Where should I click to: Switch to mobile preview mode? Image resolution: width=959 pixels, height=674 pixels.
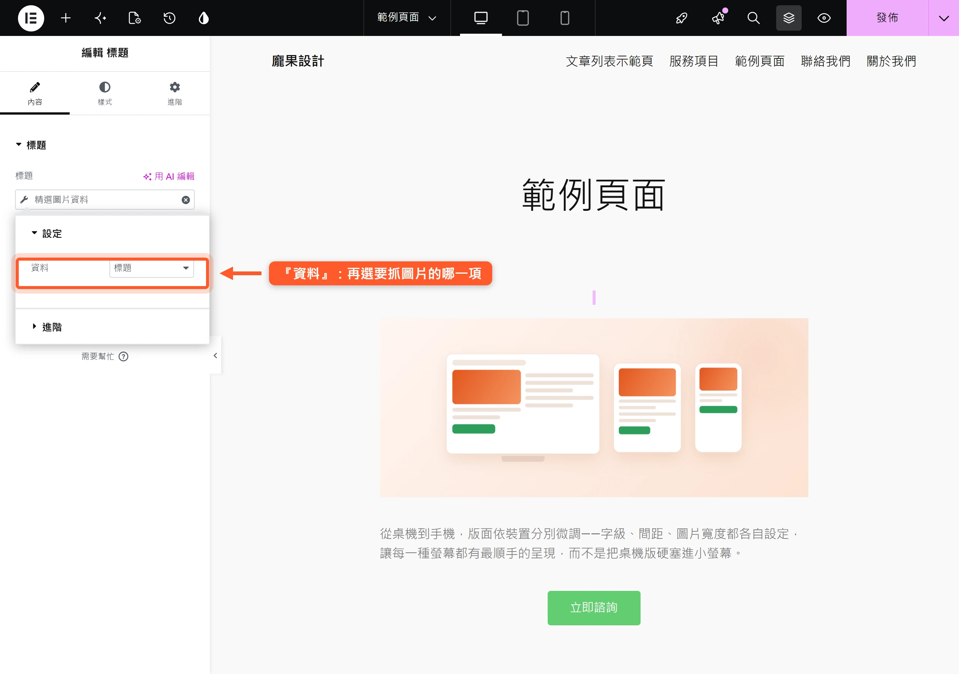coord(565,18)
